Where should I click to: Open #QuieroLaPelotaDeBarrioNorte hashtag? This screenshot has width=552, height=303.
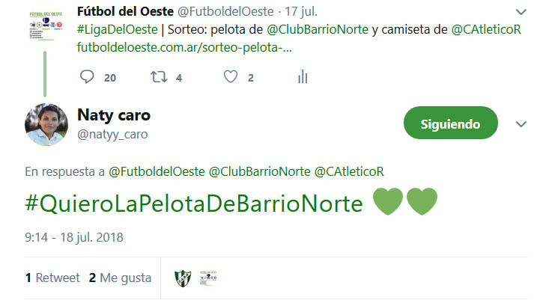[194, 203]
